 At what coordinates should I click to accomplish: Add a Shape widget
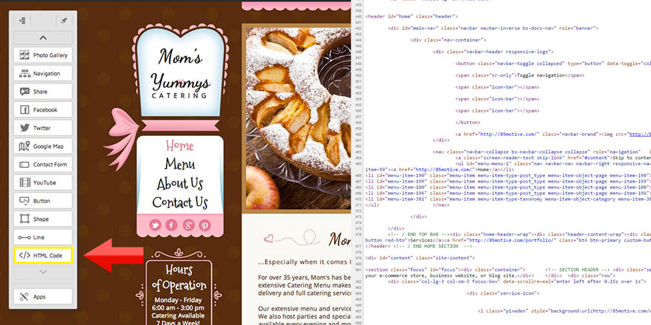click(x=43, y=219)
